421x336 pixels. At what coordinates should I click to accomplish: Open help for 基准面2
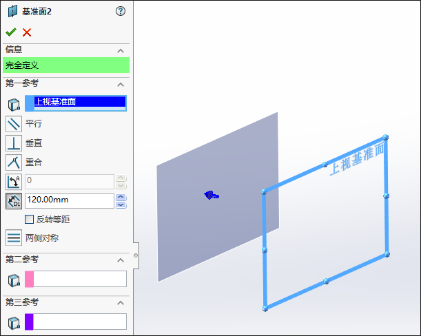point(121,11)
